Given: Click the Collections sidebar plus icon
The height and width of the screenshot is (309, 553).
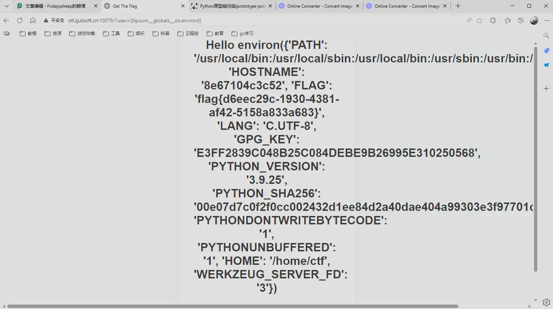Looking at the screenshot, I should (x=546, y=88).
